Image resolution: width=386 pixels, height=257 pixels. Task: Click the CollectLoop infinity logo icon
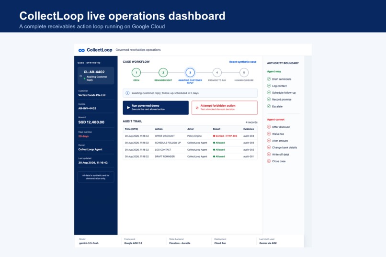(81, 50)
